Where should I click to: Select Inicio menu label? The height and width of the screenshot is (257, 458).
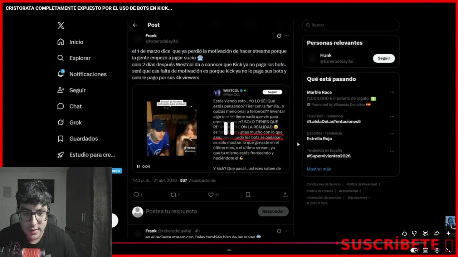[x=76, y=42]
